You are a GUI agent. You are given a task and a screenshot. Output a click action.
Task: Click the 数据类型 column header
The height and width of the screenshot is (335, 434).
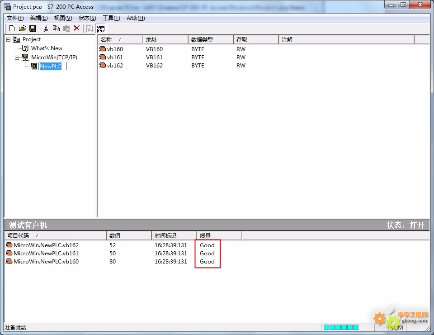211,40
